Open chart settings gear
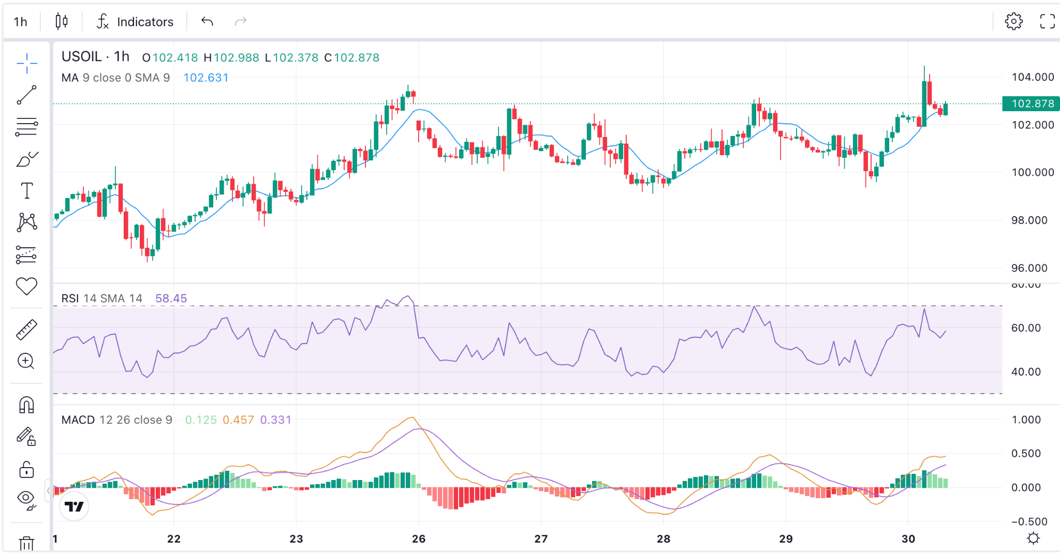Viewport: 1060px width, 554px height. (1013, 21)
